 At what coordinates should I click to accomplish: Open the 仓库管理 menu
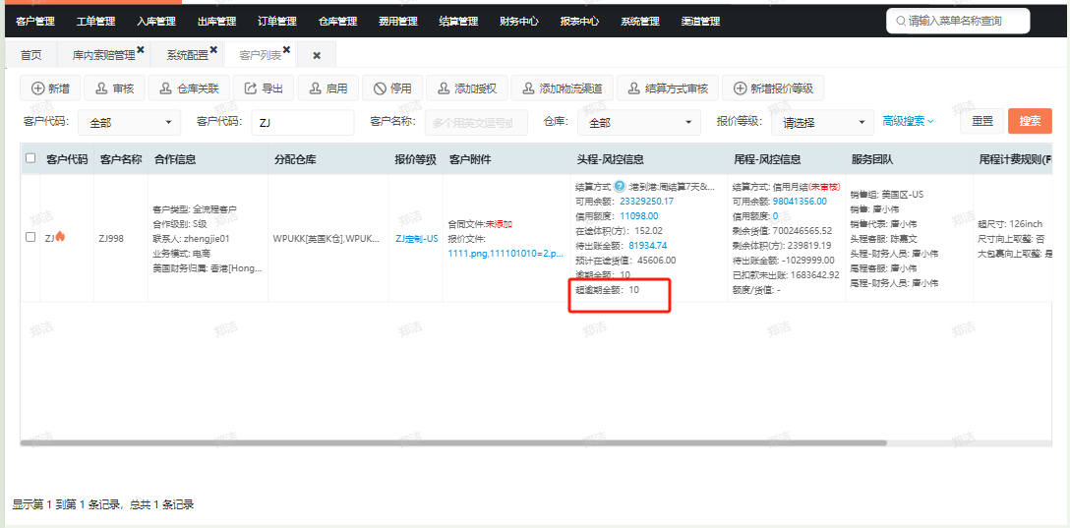[x=337, y=22]
